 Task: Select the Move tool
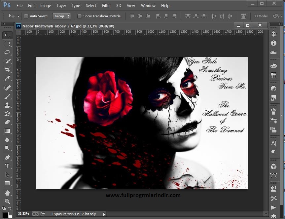click(x=7, y=35)
